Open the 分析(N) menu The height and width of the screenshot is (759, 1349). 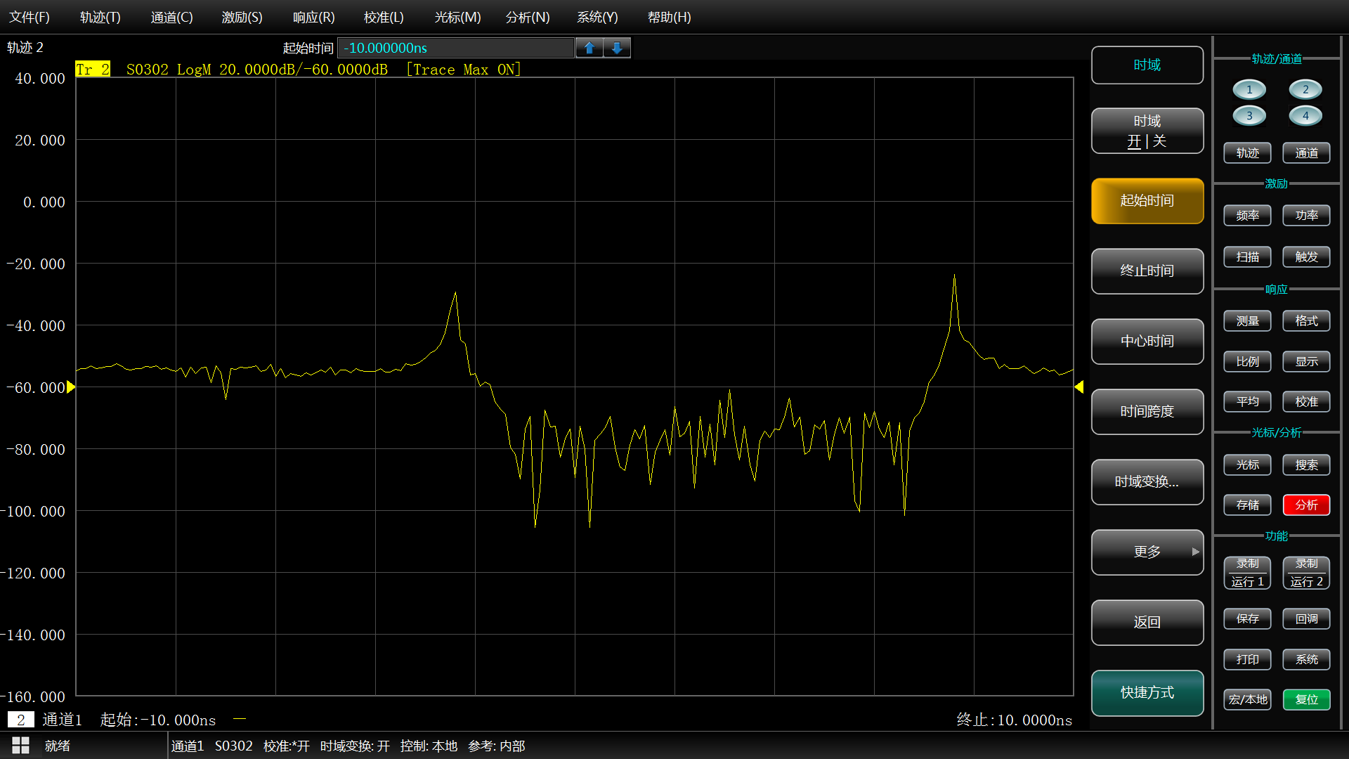[x=528, y=17]
